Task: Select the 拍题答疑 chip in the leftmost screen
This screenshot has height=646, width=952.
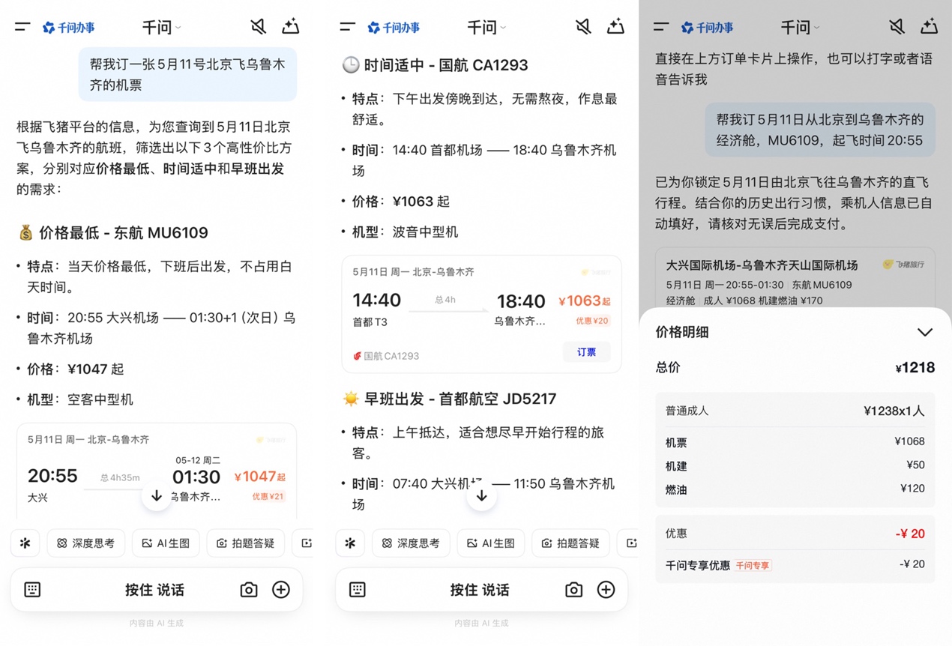Action: pyautogui.click(x=245, y=543)
